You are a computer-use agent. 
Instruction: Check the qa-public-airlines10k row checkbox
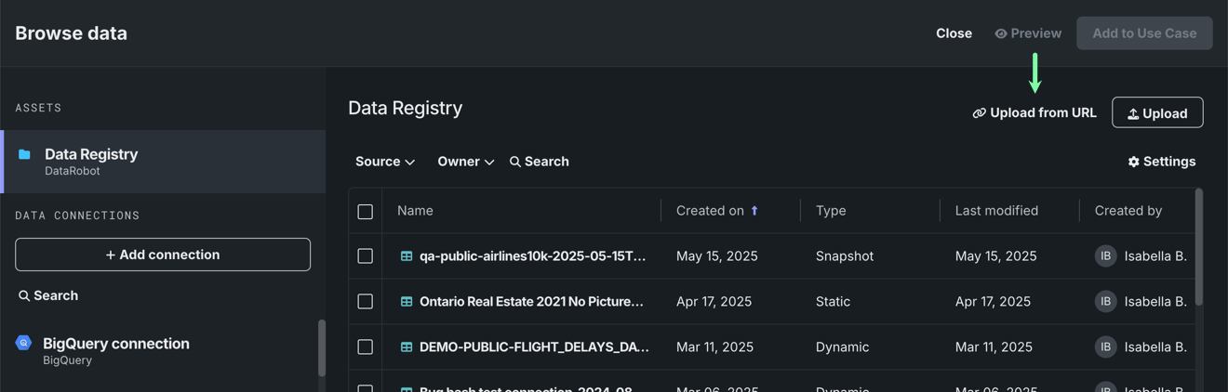[366, 256]
